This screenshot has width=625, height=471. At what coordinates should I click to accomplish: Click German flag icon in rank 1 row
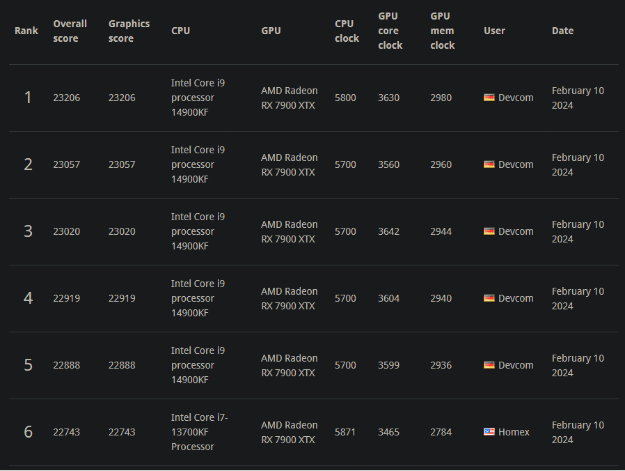point(489,98)
